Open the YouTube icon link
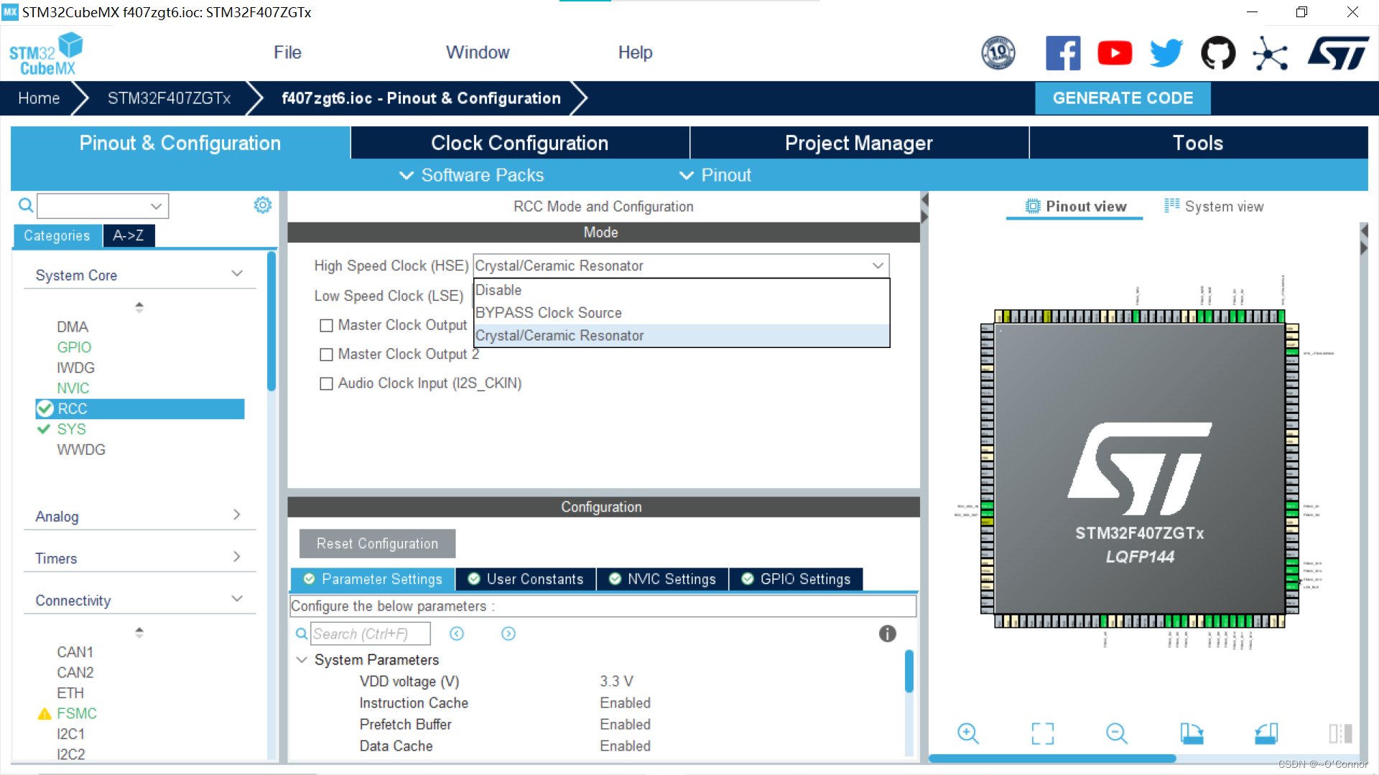Screen dimensions: 1379x775 point(1115,53)
